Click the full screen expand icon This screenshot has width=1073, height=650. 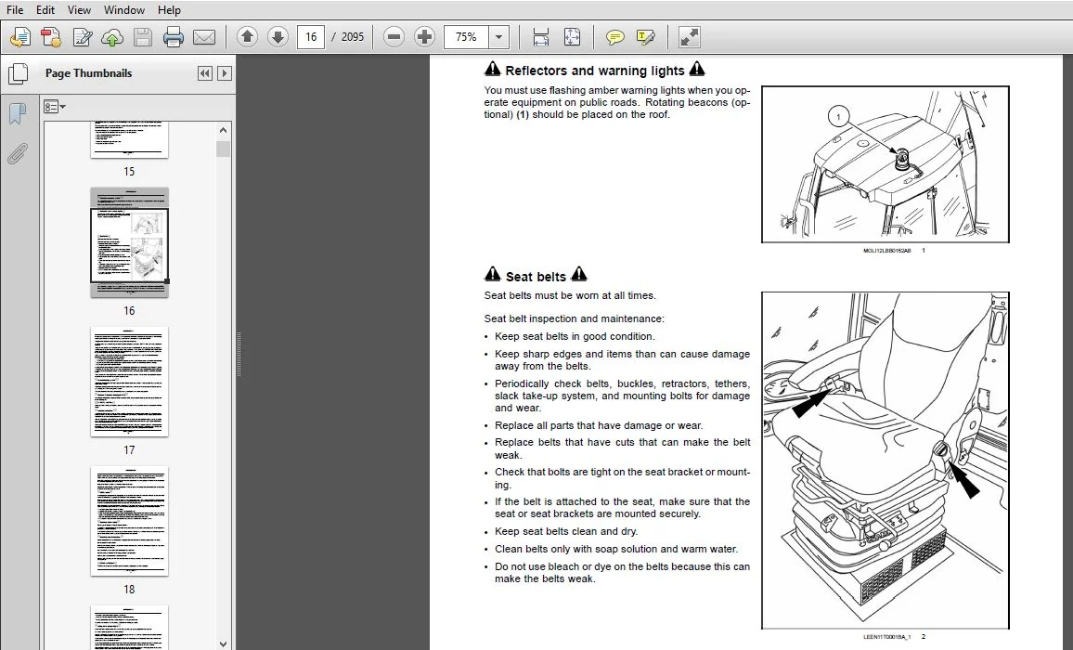[x=689, y=37]
